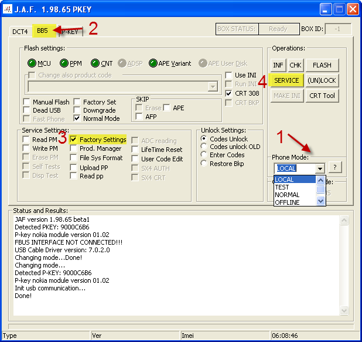Choose TEST in Phone Mode list

295,187
